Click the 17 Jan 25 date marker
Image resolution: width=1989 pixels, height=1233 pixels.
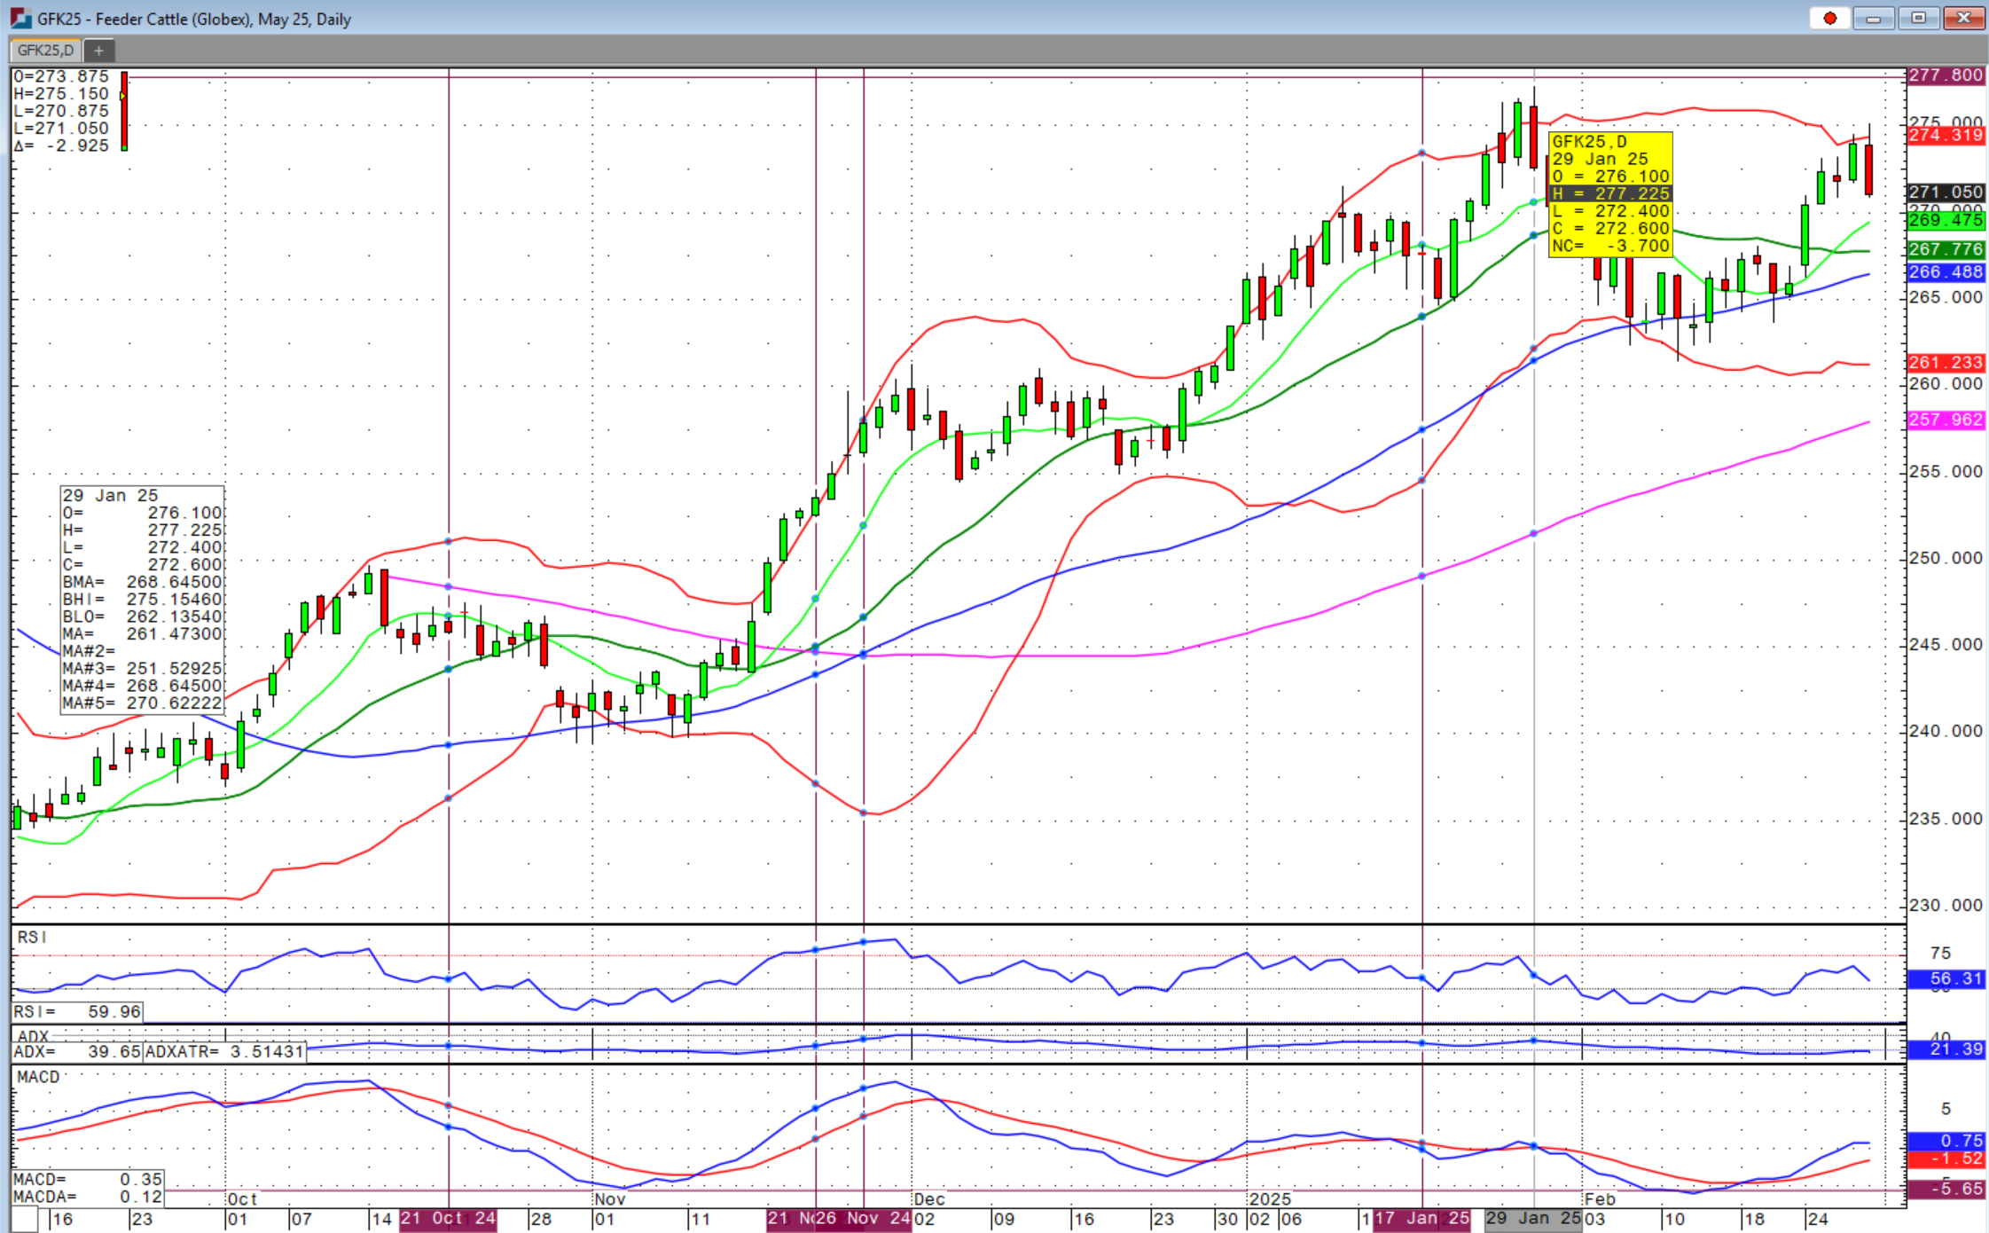click(x=1422, y=1219)
